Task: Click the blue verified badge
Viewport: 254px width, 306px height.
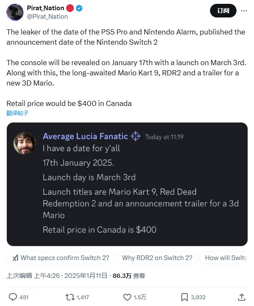Action: (79, 8)
